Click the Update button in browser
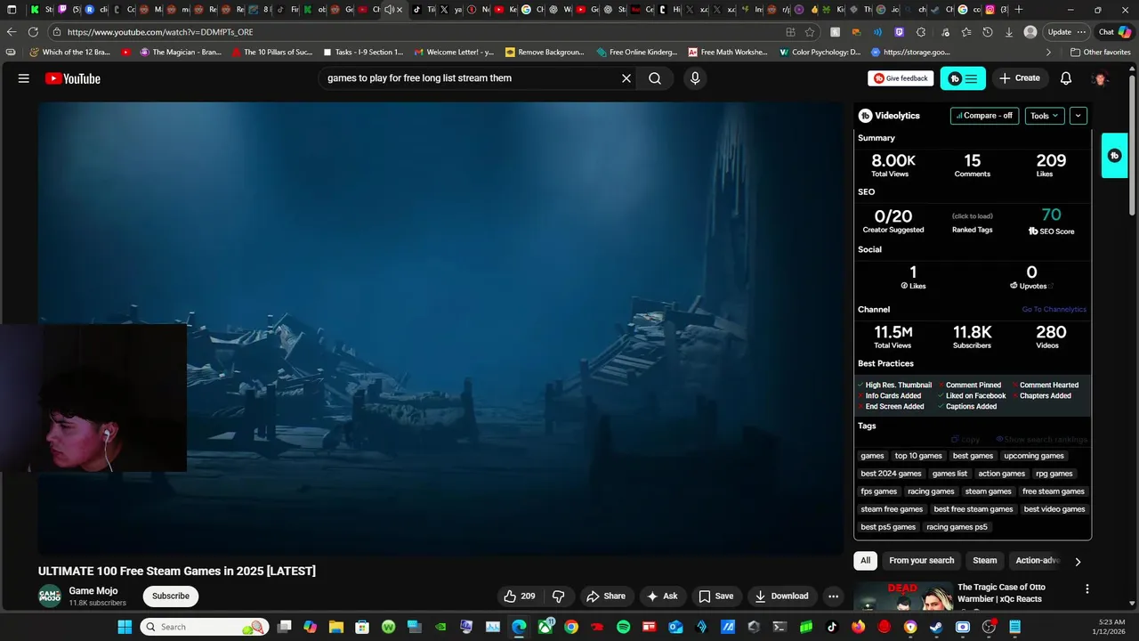The width and height of the screenshot is (1139, 641). pyautogui.click(x=1066, y=32)
